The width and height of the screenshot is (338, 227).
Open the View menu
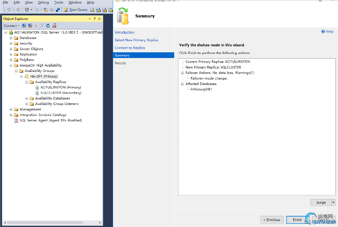(29, 3)
